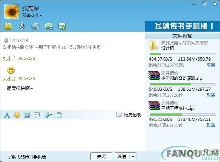Viewport: 220px width, 162px height.
Task: Click speed text 484.37KB/S
Action: point(160,59)
